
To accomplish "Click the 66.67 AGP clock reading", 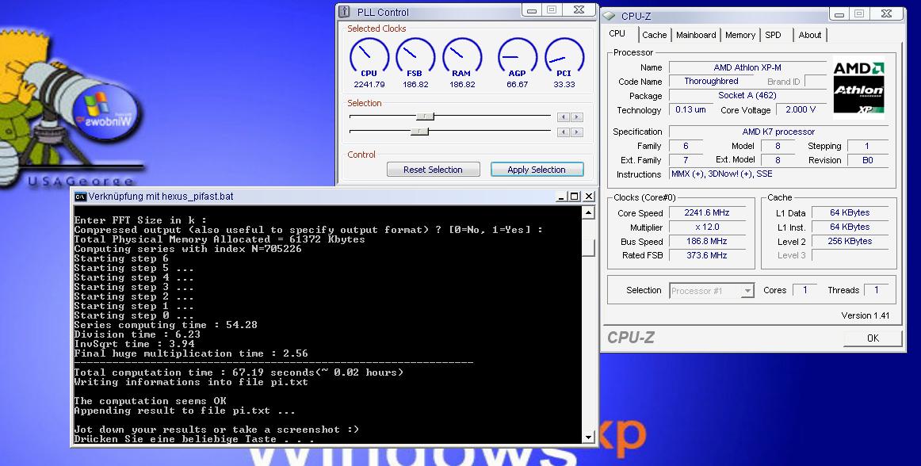I will pyautogui.click(x=517, y=85).
